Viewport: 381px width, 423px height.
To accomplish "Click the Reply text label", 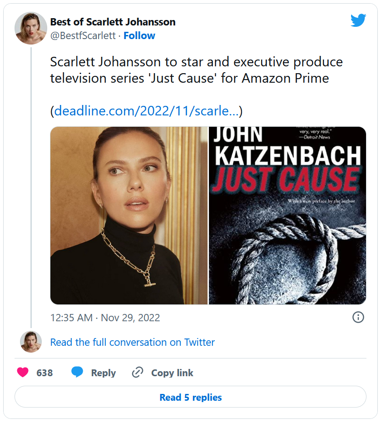I will [103, 373].
